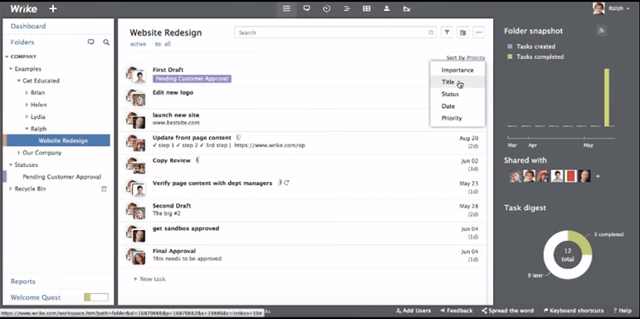This screenshot has width=640, height=319.
Task: Click Spread the word in bottom bar
Action: (508, 311)
